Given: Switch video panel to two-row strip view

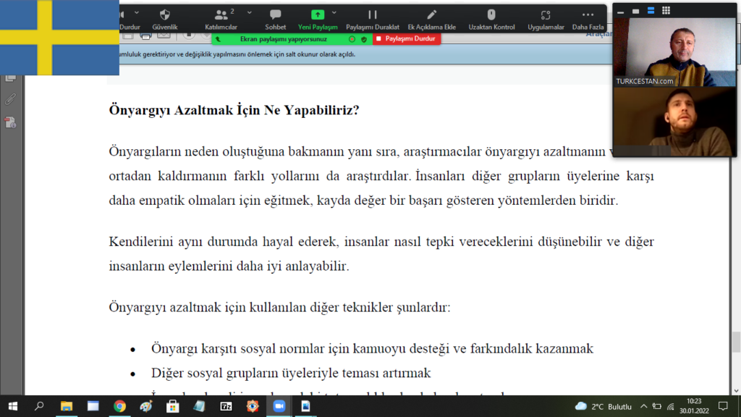Looking at the screenshot, I should coord(651,10).
